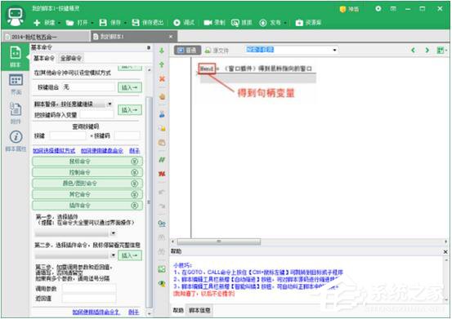Click the green move-up arrow icon
The height and width of the screenshot is (319, 452).
tap(162, 64)
